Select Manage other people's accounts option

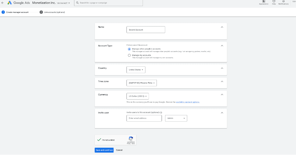[129, 49]
